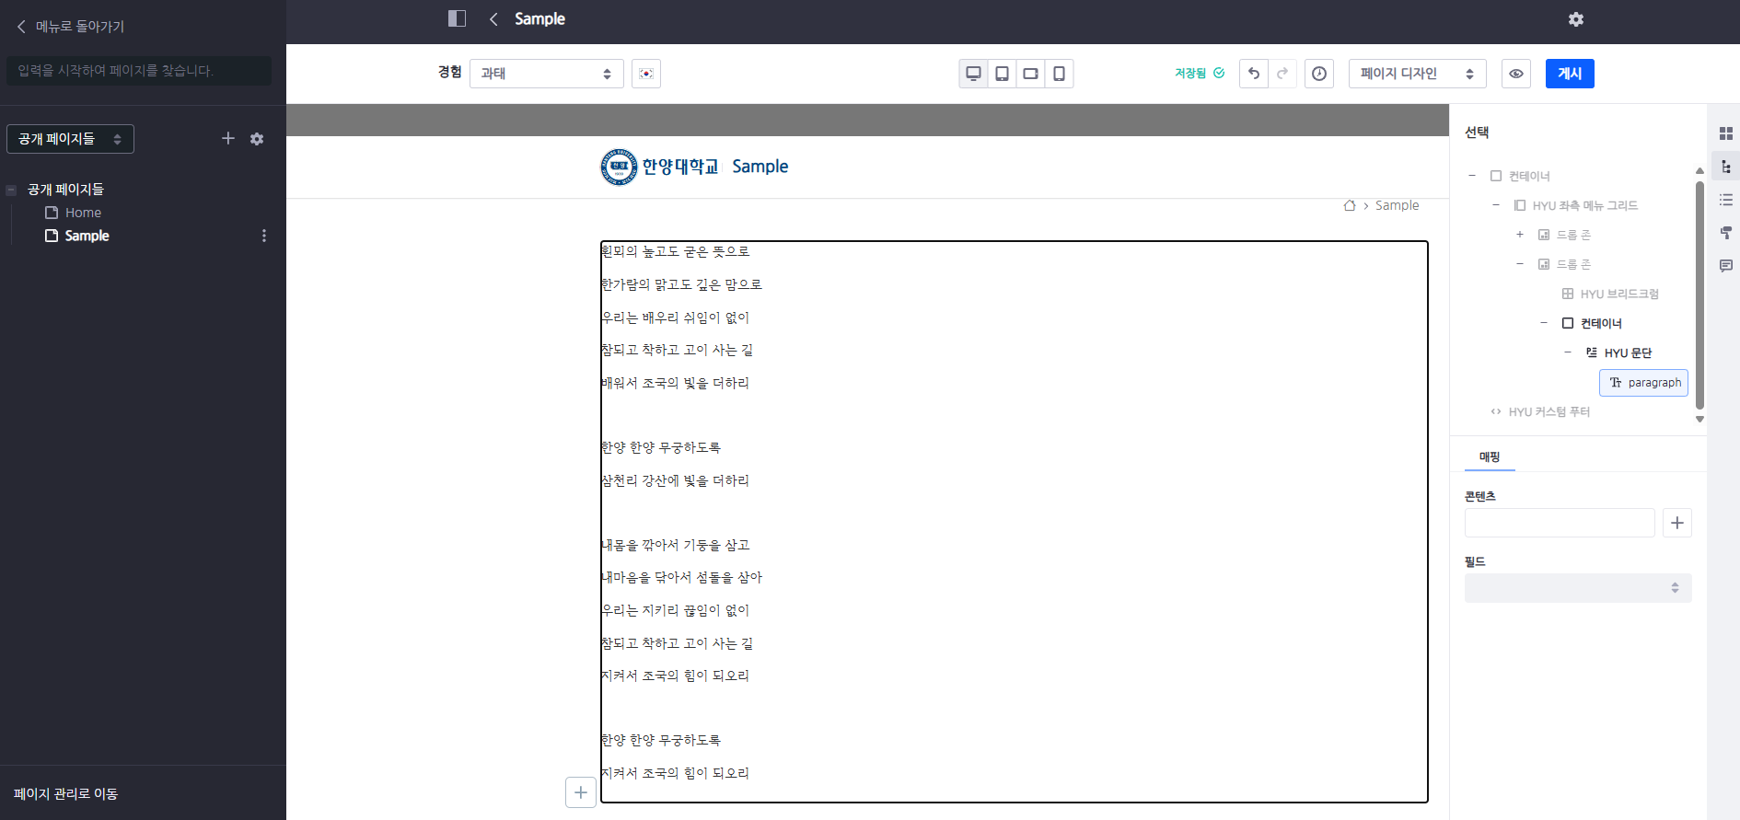Switch to tablet portrait preview
The height and width of the screenshot is (820, 1740).
[x=1002, y=74]
